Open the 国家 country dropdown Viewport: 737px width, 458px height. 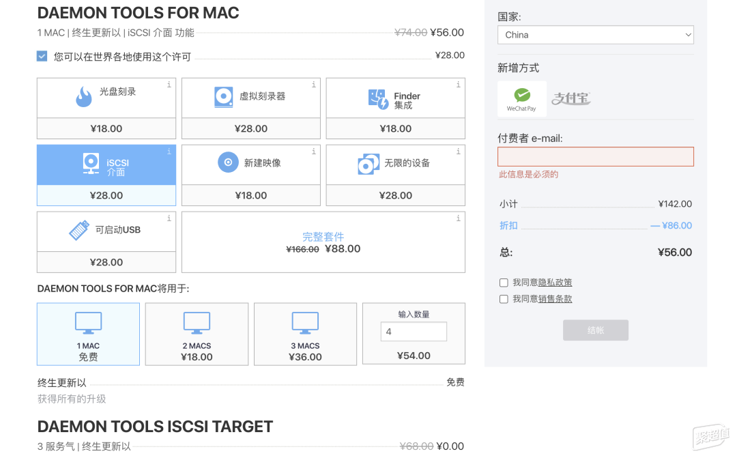(x=596, y=35)
